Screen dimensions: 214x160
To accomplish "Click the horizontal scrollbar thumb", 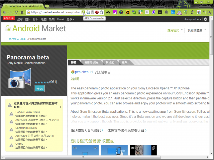I will point(83,157).
